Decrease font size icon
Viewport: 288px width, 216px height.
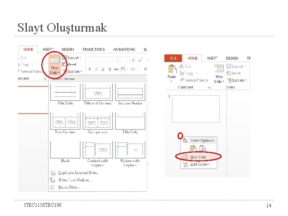tap(140, 60)
